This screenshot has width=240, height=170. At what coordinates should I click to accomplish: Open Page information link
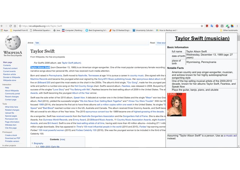12,122
